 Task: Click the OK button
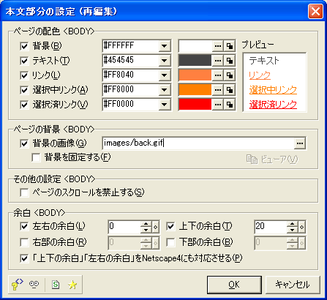pyautogui.click(x=234, y=285)
